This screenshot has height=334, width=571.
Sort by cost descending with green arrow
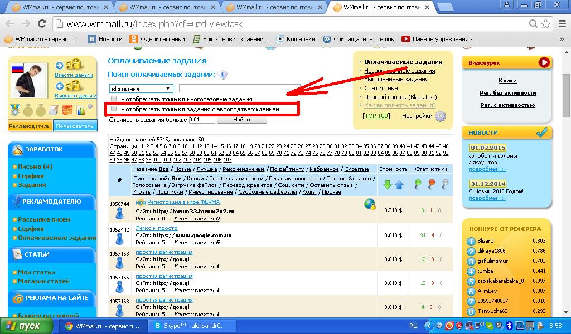pyautogui.click(x=388, y=185)
